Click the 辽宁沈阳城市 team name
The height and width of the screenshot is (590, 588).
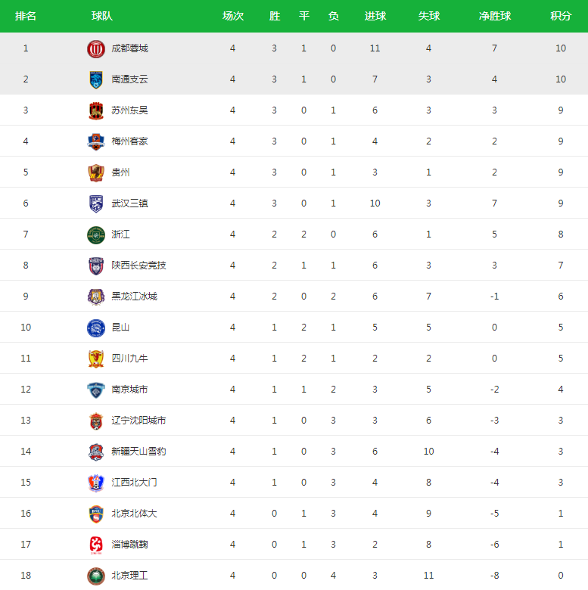pos(138,421)
